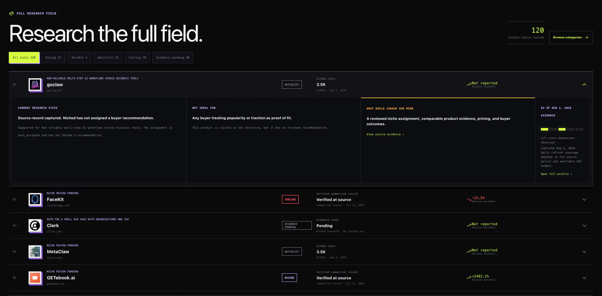Open Browse categories

(x=571, y=37)
